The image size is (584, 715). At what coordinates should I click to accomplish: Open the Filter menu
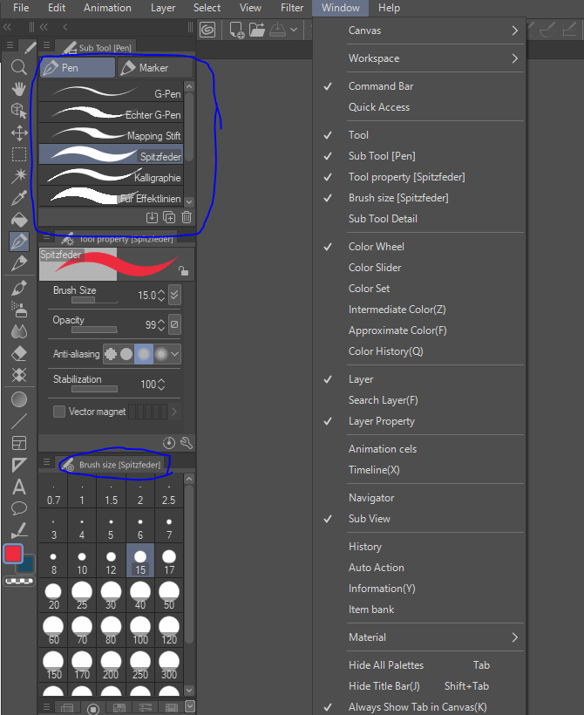(x=292, y=8)
